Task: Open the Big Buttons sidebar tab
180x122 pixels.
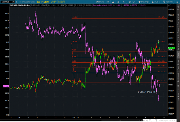Action: tap(178, 46)
